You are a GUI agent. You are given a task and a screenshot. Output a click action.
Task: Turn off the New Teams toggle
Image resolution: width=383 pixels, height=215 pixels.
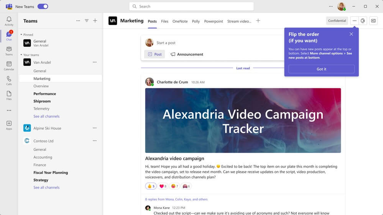[x=43, y=7]
